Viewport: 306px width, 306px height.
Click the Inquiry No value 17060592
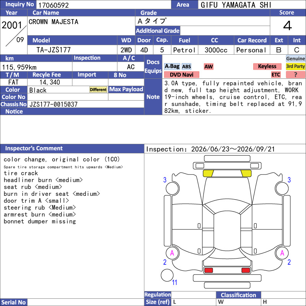[53, 5]
